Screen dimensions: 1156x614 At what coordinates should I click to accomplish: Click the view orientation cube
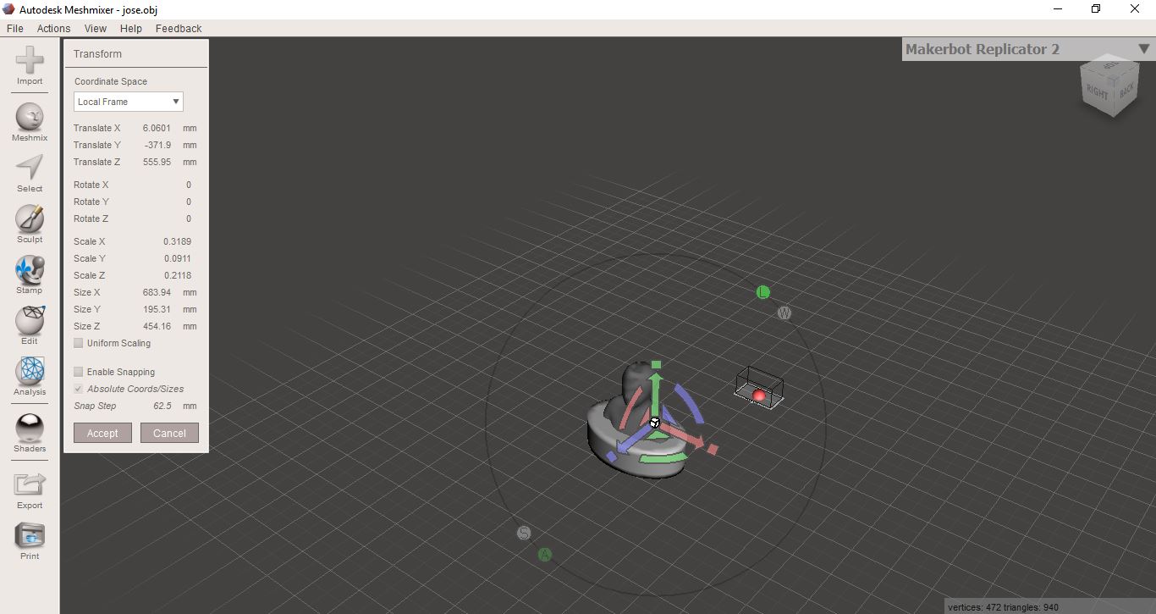pyautogui.click(x=1109, y=86)
